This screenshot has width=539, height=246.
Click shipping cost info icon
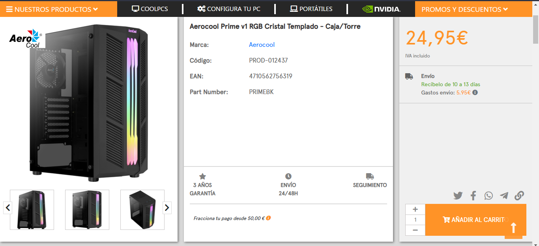475,92
